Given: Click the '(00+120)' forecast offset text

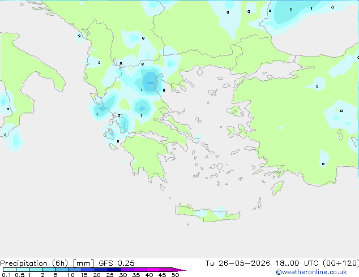Looking at the screenshot, I should pos(341,263).
